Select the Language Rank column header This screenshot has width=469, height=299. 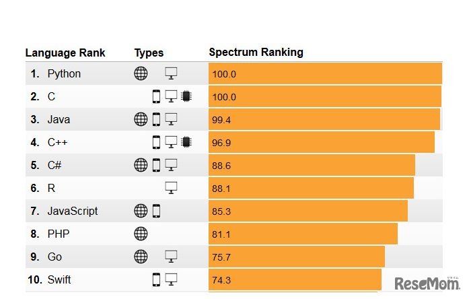tap(65, 53)
